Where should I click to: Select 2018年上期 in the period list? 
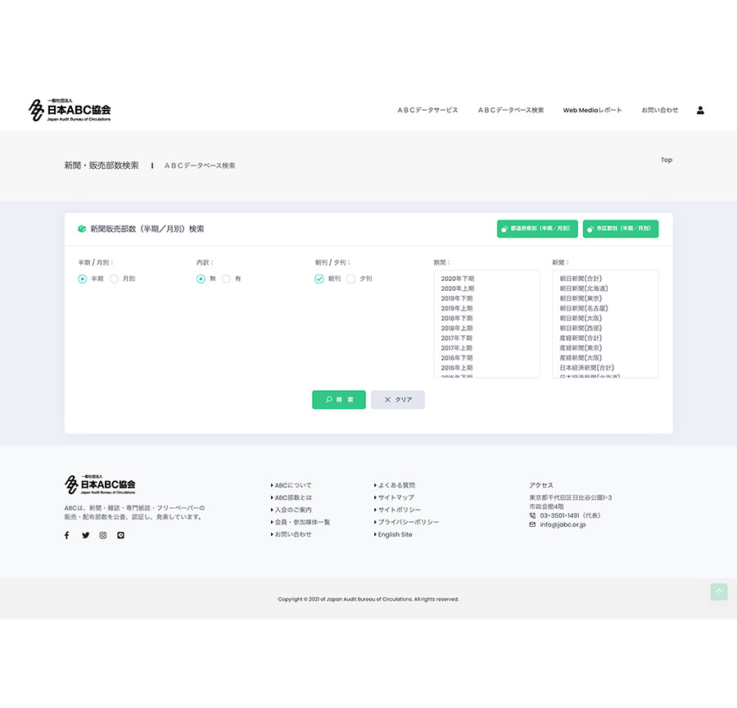point(486,328)
